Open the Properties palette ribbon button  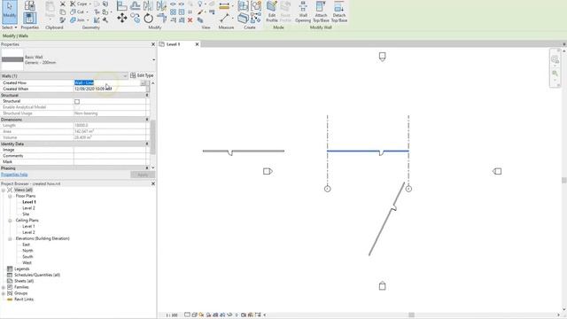click(29, 18)
